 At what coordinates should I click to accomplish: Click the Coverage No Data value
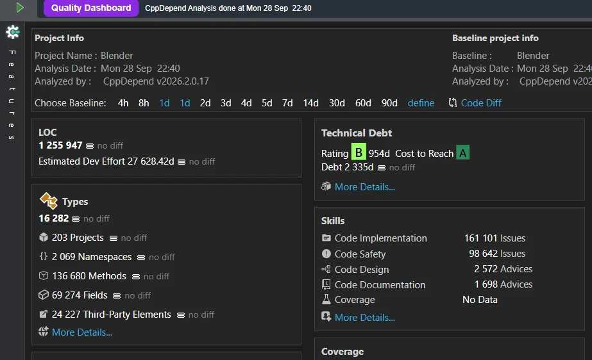pos(480,300)
